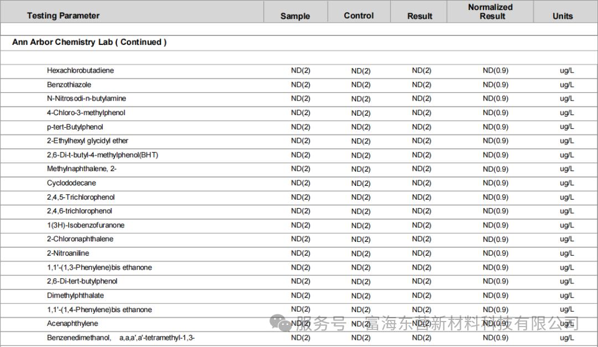Click the Benzenedimethanol tetramethyl row label
598x347 pixels.
click(121, 338)
